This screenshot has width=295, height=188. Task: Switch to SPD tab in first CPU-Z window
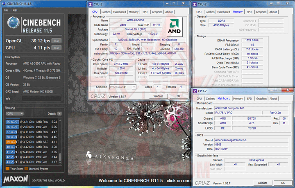click(x=145, y=12)
